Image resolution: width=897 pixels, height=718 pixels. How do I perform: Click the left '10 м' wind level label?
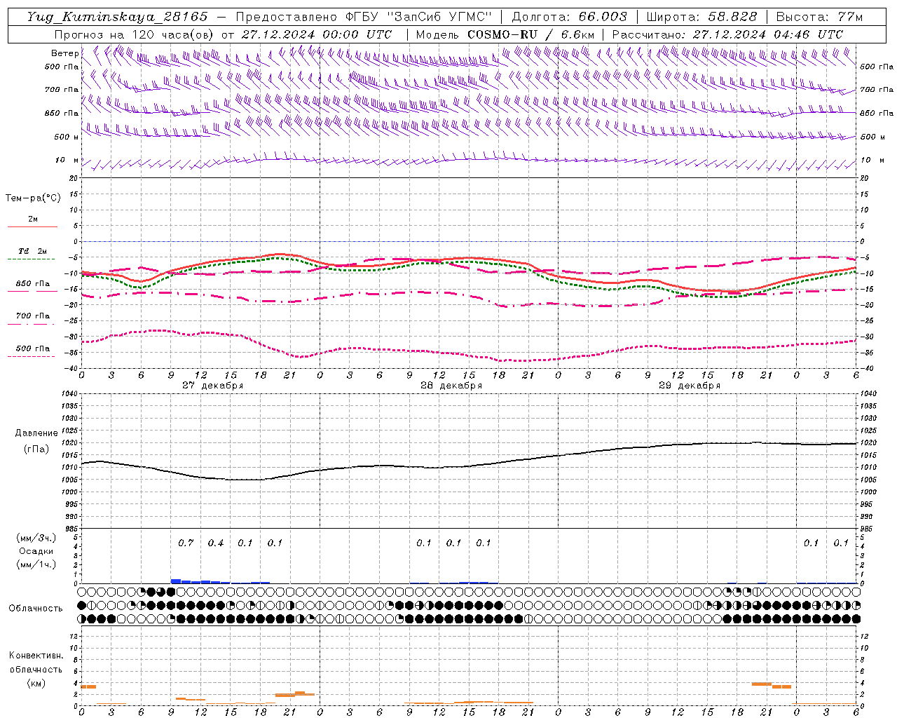click(67, 160)
